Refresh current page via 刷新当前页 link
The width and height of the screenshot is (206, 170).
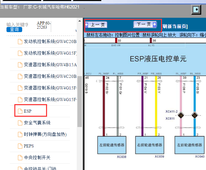175,26
